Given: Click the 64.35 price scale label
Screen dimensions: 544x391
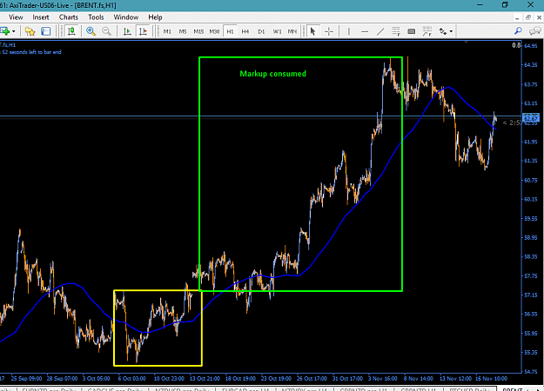Looking at the screenshot, I should [531, 65].
